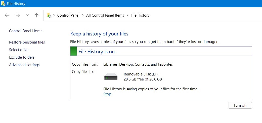Open Restore personal files
The image size is (262, 123).
pyautogui.click(x=27, y=42)
